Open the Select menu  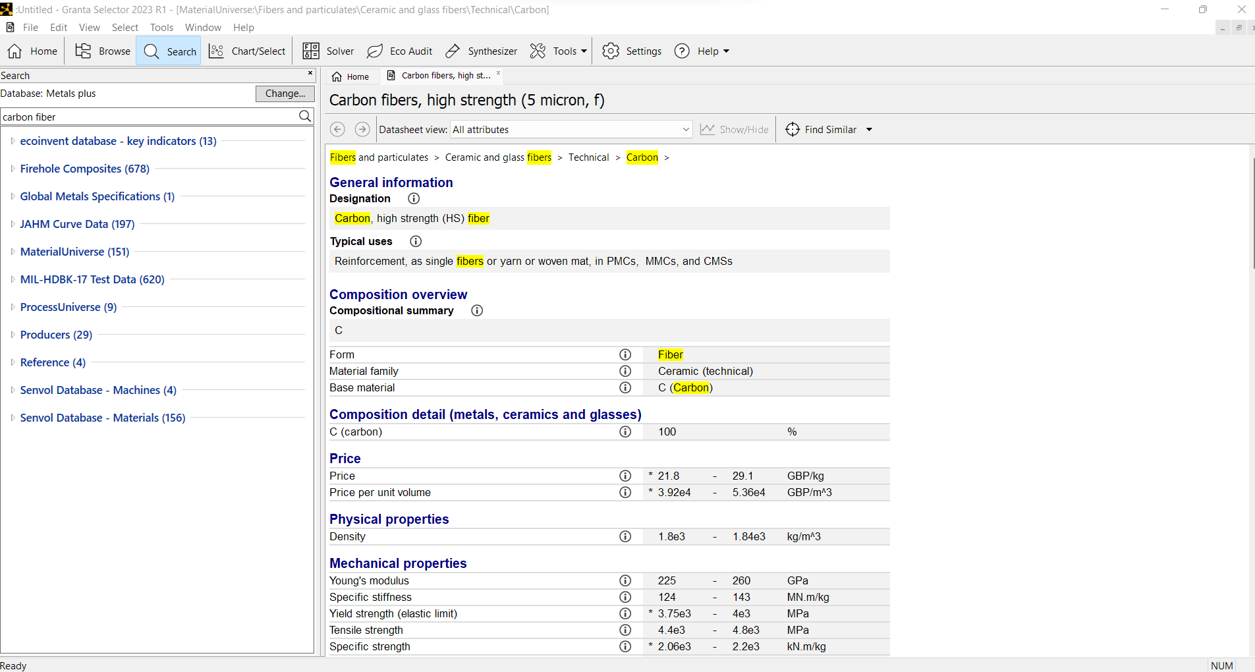point(125,28)
